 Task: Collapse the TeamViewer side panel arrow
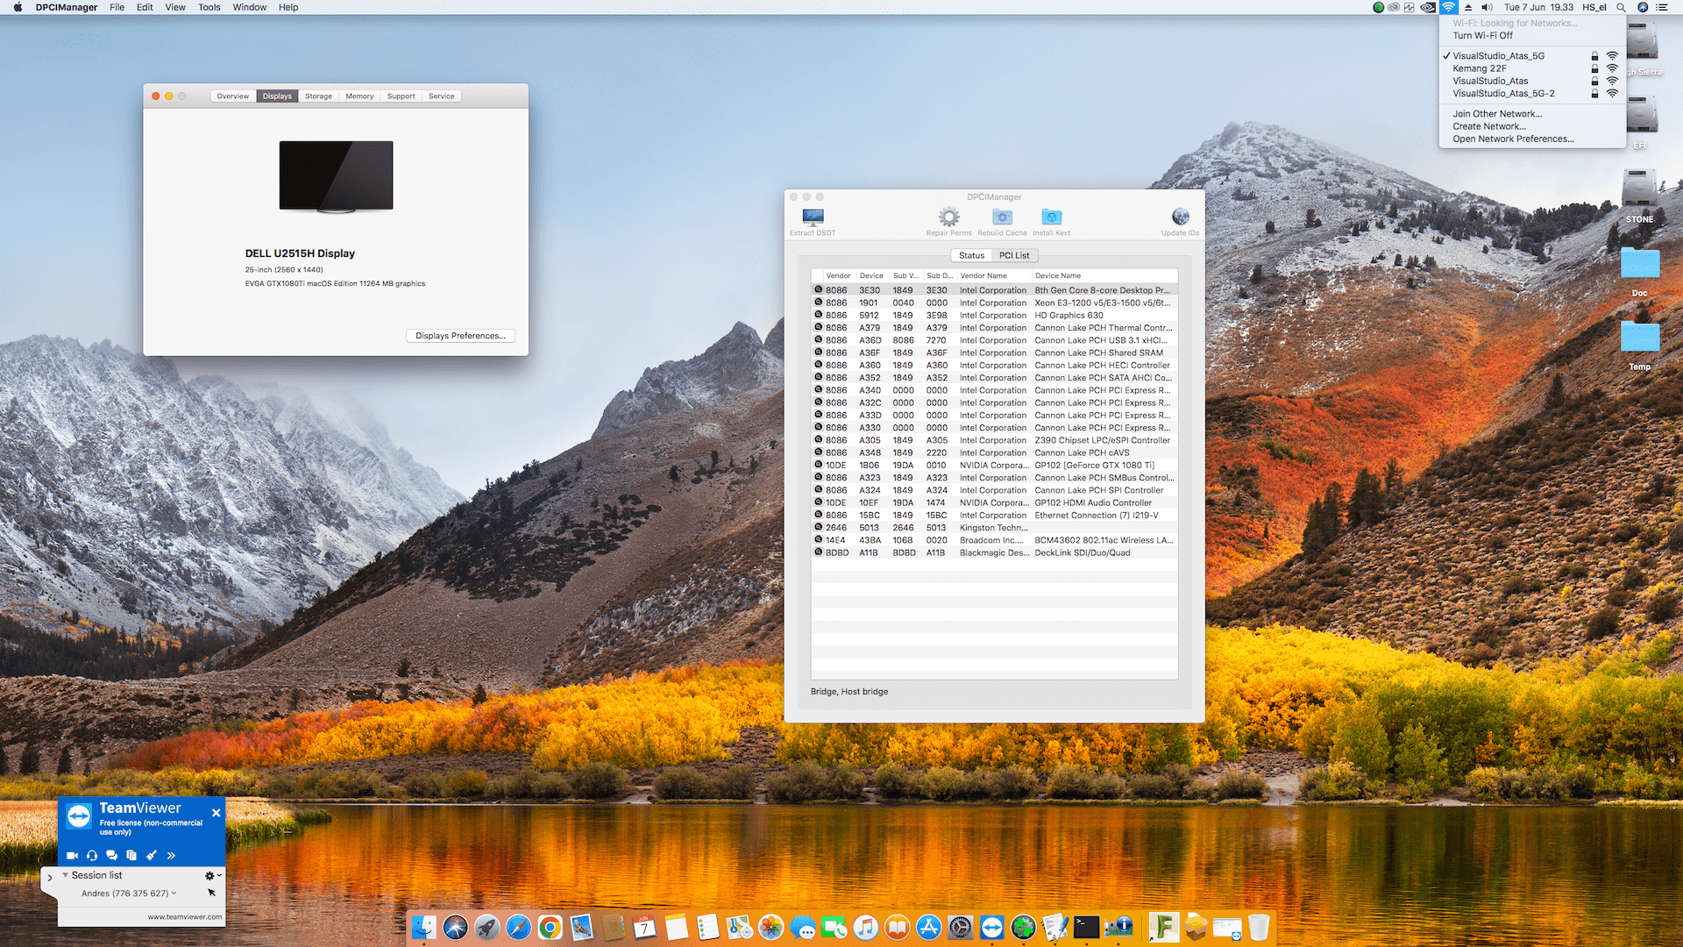pyautogui.click(x=50, y=877)
